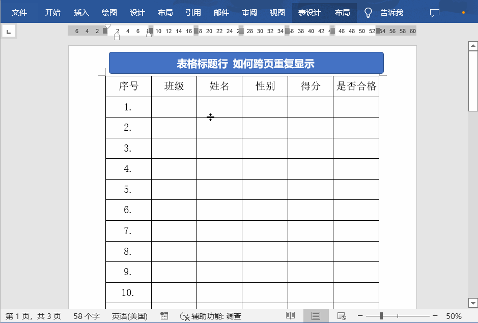Click the cell numbered 7.

click(x=128, y=231)
